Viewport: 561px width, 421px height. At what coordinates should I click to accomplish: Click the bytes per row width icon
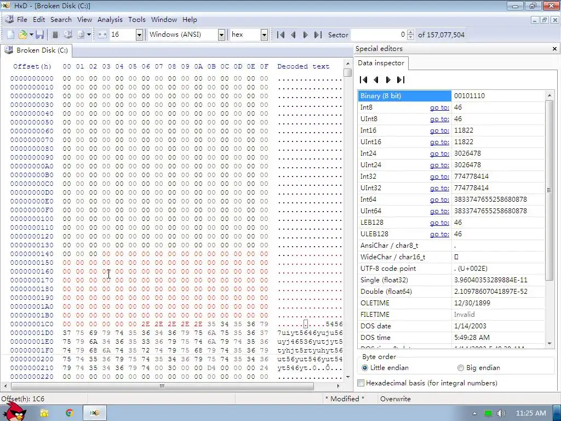point(102,35)
